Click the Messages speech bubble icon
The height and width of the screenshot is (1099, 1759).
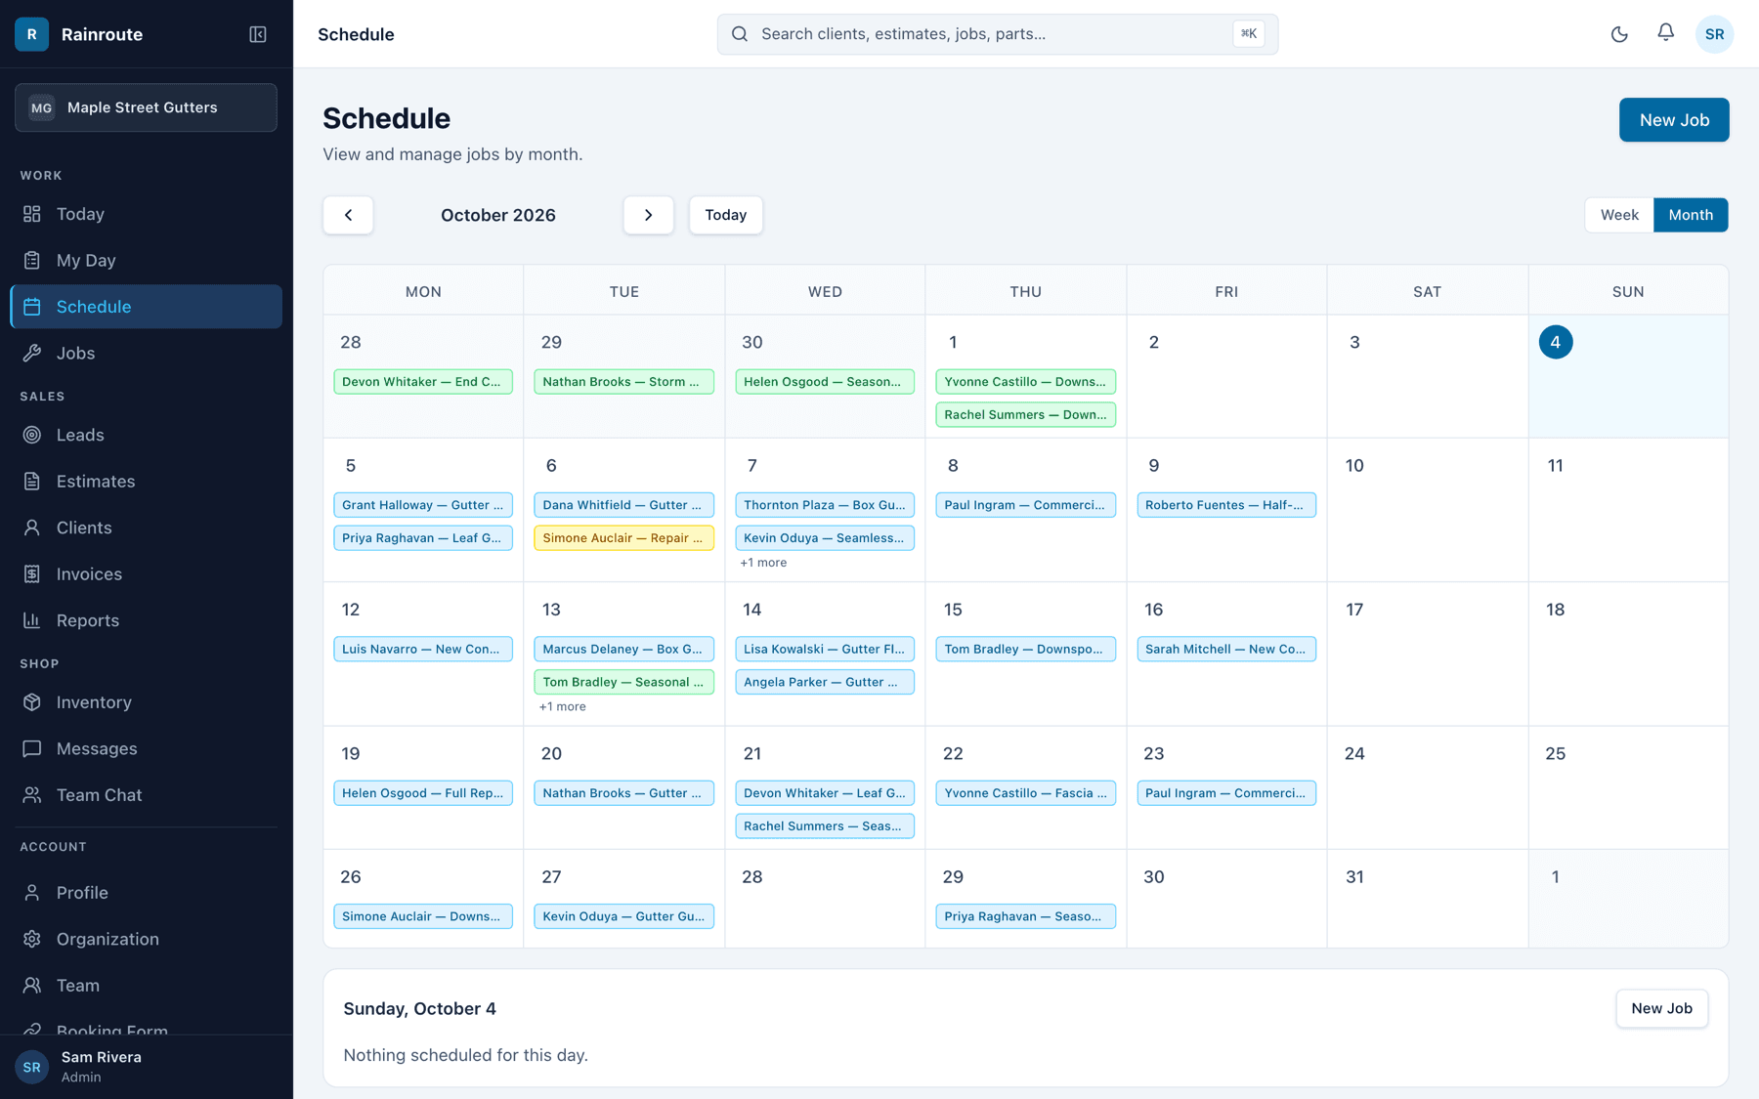tap(32, 749)
